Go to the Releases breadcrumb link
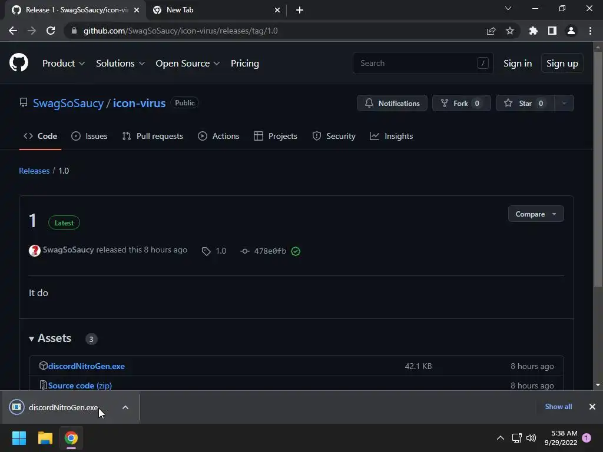The image size is (603, 452). coord(34,171)
